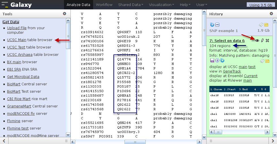Screen dimensions: 277x144
Task: Open UCSC Main table browser
Action: coord(17,40)
